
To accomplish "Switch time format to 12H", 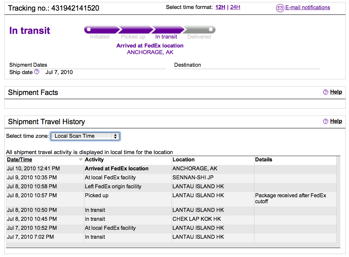I will pos(220,7).
